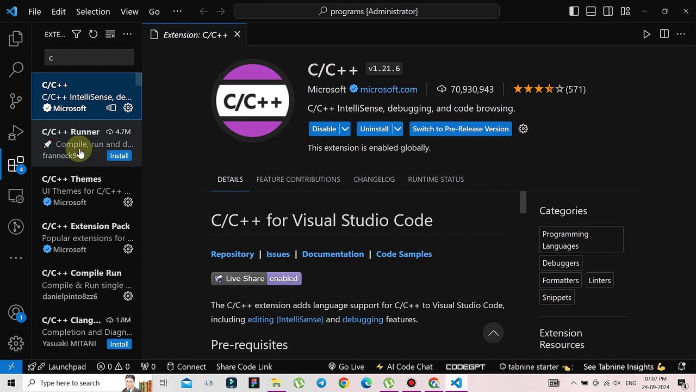Click the extensions search input field
Screen dimensions: 696x392
coord(89,58)
